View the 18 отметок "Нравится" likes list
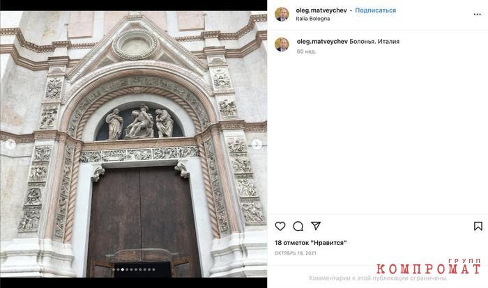Viewport: 488px width, 288px height. 311,243
